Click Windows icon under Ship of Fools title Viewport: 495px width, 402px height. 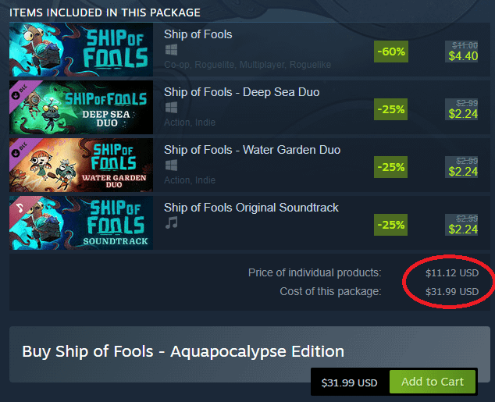(171, 50)
